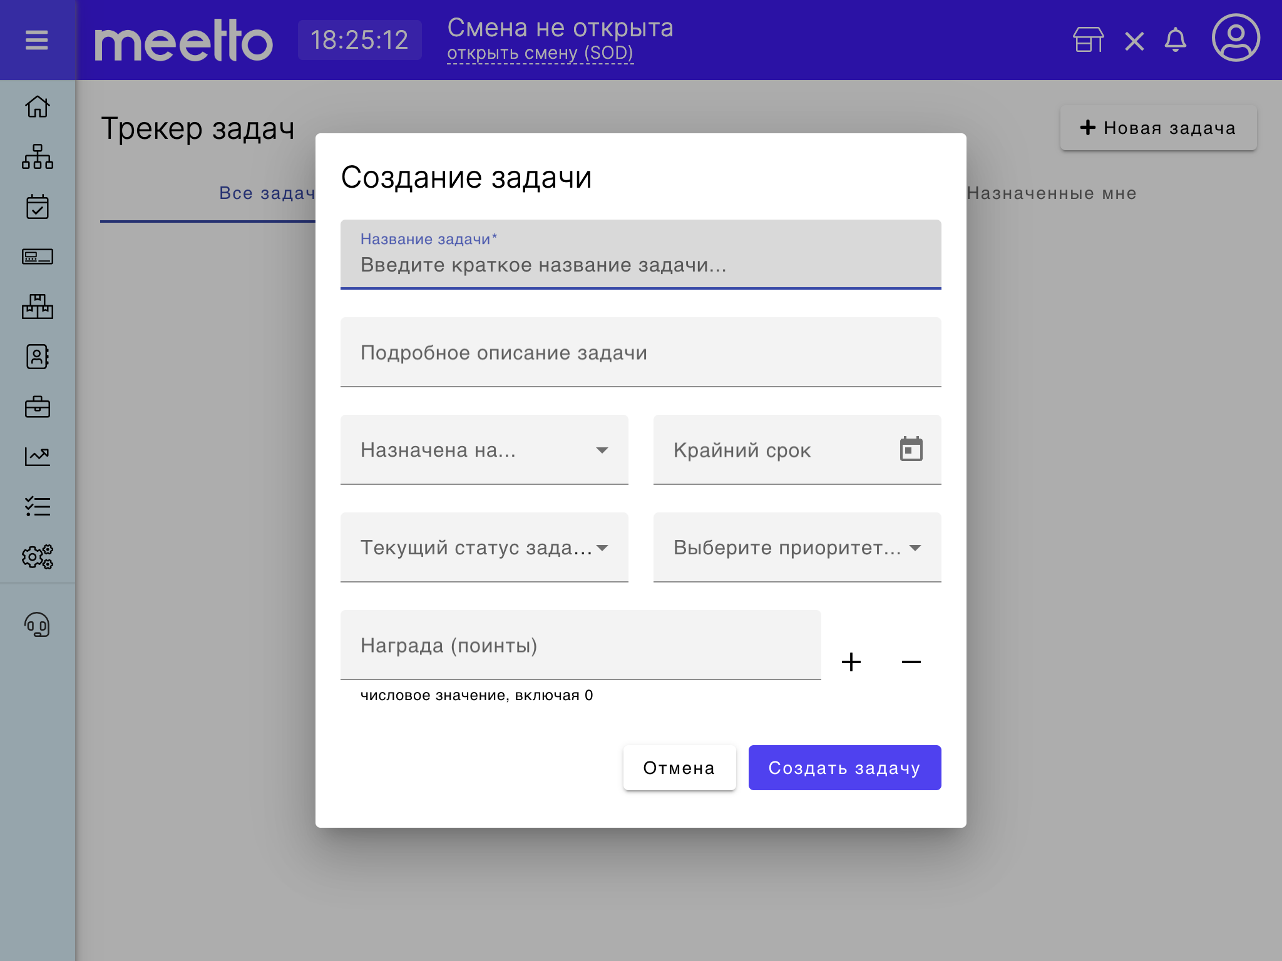Viewport: 1282px width, 961px height.
Task: Open the analytics chart sidebar icon
Action: (x=37, y=457)
